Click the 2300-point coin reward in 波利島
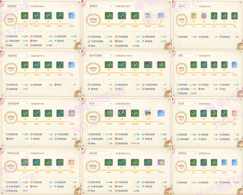Image resolution: width=243 pixels, height=195 pixels. point(161,163)
